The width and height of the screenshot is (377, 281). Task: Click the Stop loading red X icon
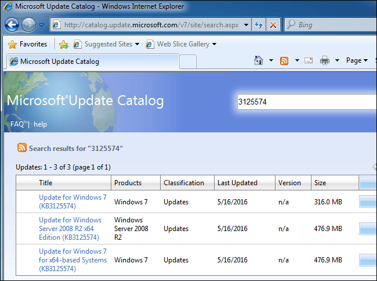click(x=273, y=25)
